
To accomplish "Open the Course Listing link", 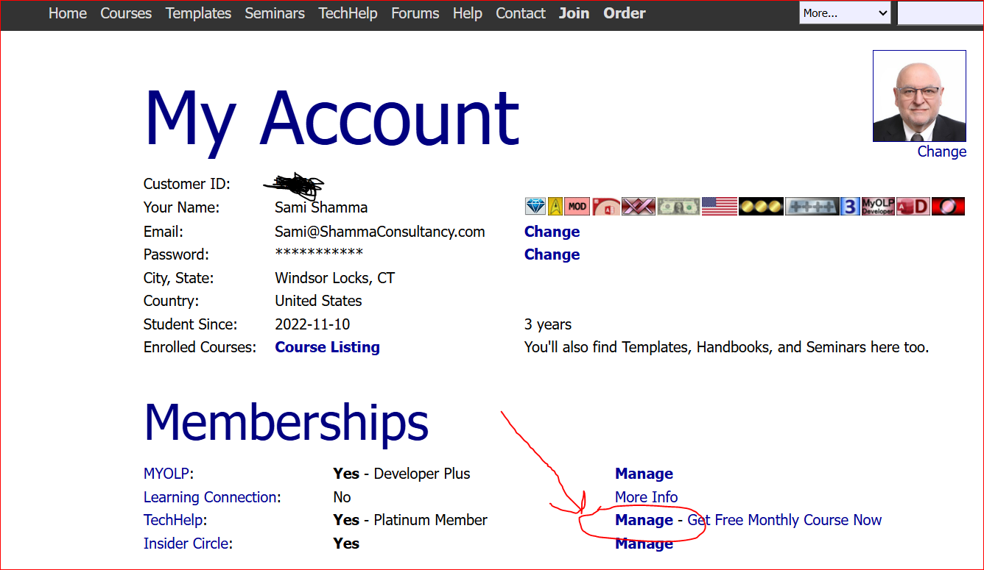I will coord(327,347).
